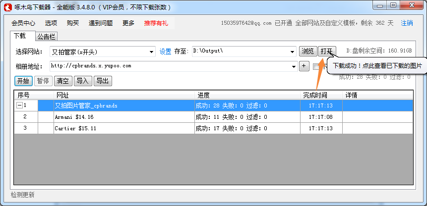Click the 打开 open folder button

pyautogui.click(x=327, y=51)
